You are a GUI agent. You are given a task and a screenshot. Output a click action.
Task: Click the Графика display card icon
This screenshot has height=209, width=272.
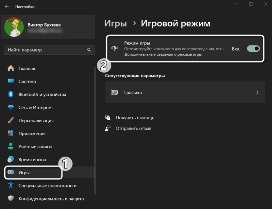(114, 93)
